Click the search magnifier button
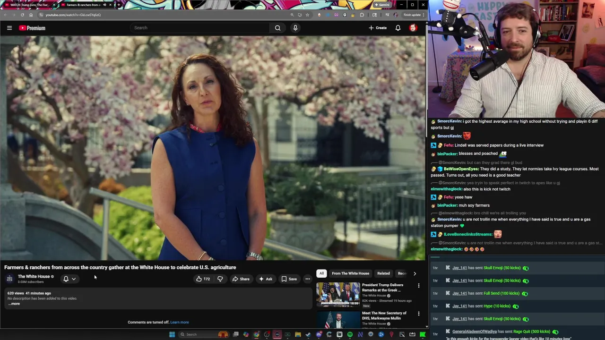 [278, 28]
